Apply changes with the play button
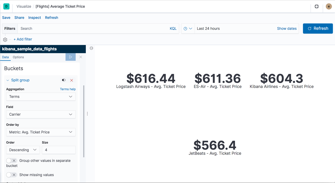This screenshot has width=335, height=183. 71,57
